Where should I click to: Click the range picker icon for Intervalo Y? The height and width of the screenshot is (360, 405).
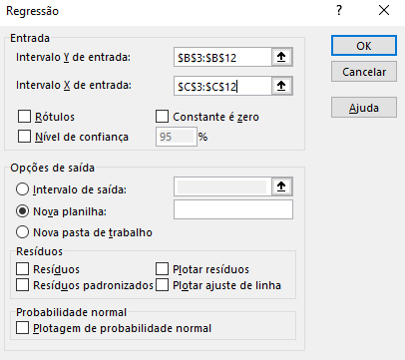click(281, 57)
